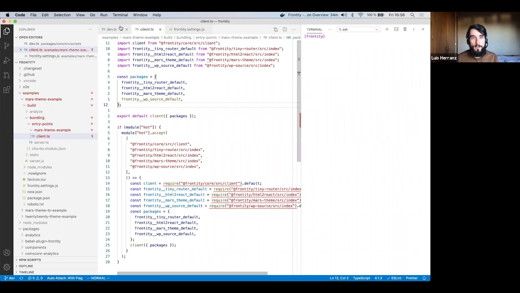The image size is (520, 293).
Task: Open the Source Control view in activity bar
Action: 6,45
